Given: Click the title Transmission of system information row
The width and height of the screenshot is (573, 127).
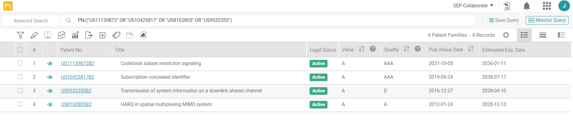Looking at the screenshot, I should click(x=191, y=91).
